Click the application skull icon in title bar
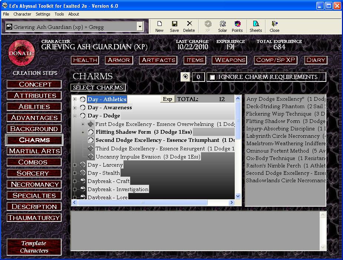The height and width of the screenshot is (260, 343). point(4,6)
